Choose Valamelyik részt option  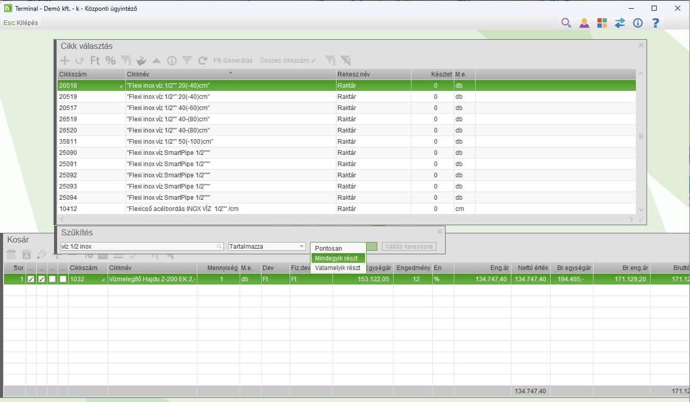(x=338, y=268)
